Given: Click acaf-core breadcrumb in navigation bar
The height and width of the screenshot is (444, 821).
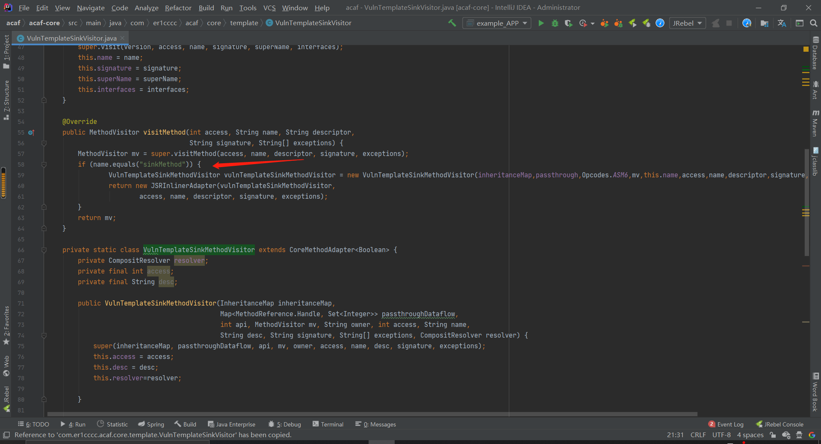Looking at the screenshot, I should tap(44, 23).
